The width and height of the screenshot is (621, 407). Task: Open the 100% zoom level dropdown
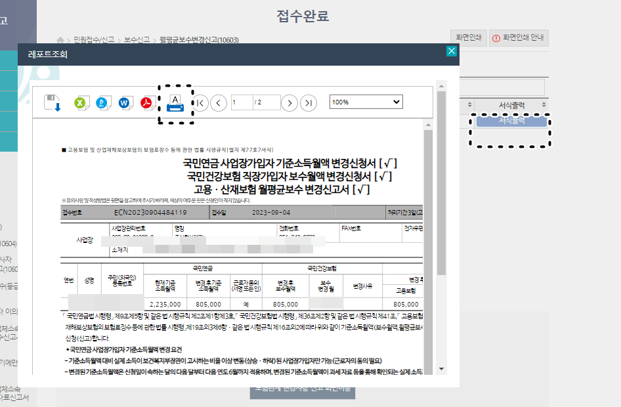(366, 102)
